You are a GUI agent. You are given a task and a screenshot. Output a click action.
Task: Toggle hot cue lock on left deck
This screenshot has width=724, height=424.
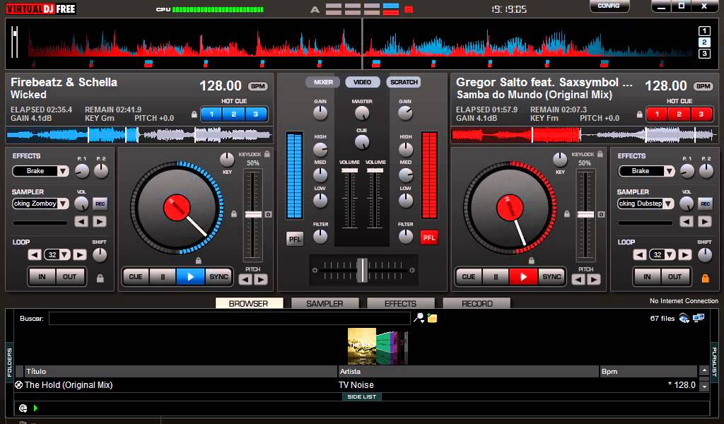point(194,114)
